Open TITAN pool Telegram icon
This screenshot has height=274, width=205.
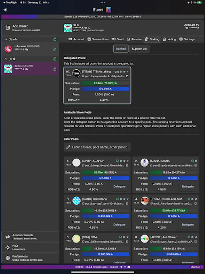point(128,72)
